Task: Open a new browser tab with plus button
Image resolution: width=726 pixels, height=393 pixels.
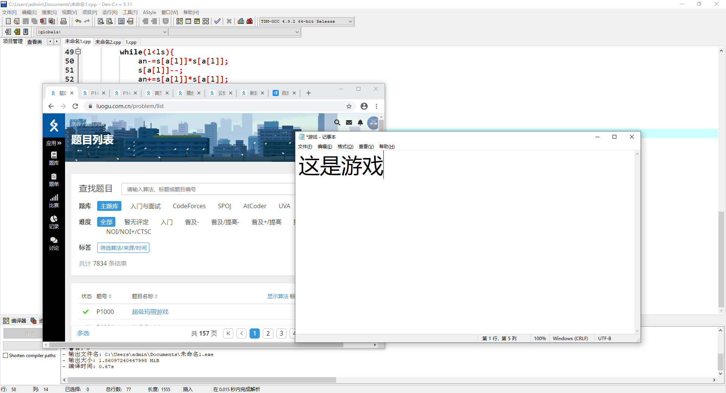Action: point(309,93)
